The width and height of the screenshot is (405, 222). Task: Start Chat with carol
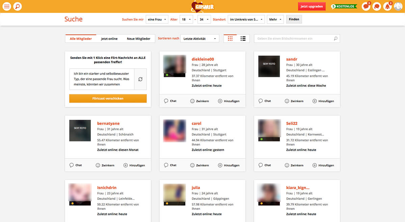pyautogui.click(x=170, y=165)
